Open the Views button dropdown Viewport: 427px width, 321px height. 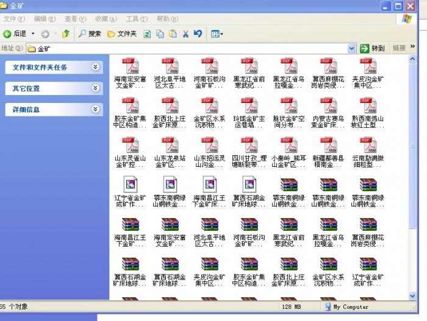218,34
